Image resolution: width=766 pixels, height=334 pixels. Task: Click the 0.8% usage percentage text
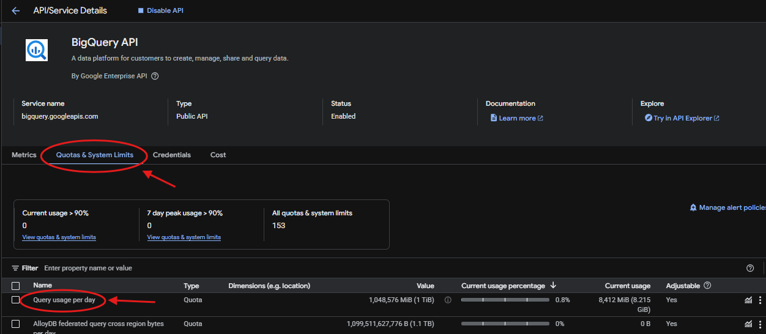(x=563, y=300)
